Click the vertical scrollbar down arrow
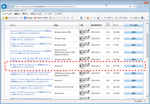The image size is (150, 104). click(x=147, y=96)
